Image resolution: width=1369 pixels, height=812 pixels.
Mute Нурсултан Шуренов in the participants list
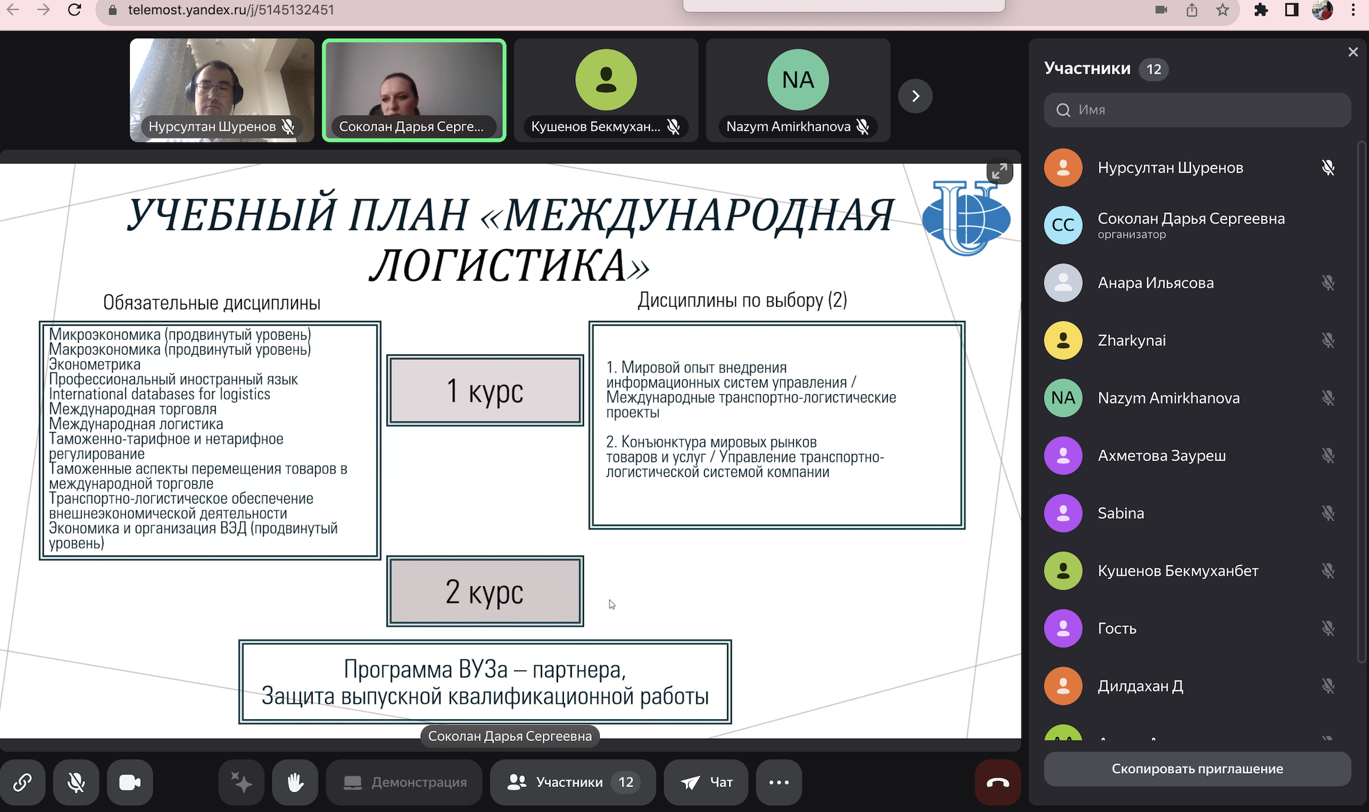point(1328,167)
